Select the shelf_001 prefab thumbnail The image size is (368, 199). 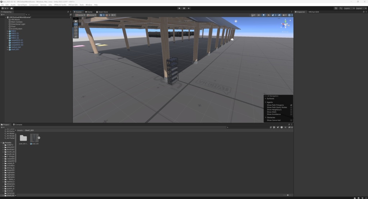coord(34,138)
